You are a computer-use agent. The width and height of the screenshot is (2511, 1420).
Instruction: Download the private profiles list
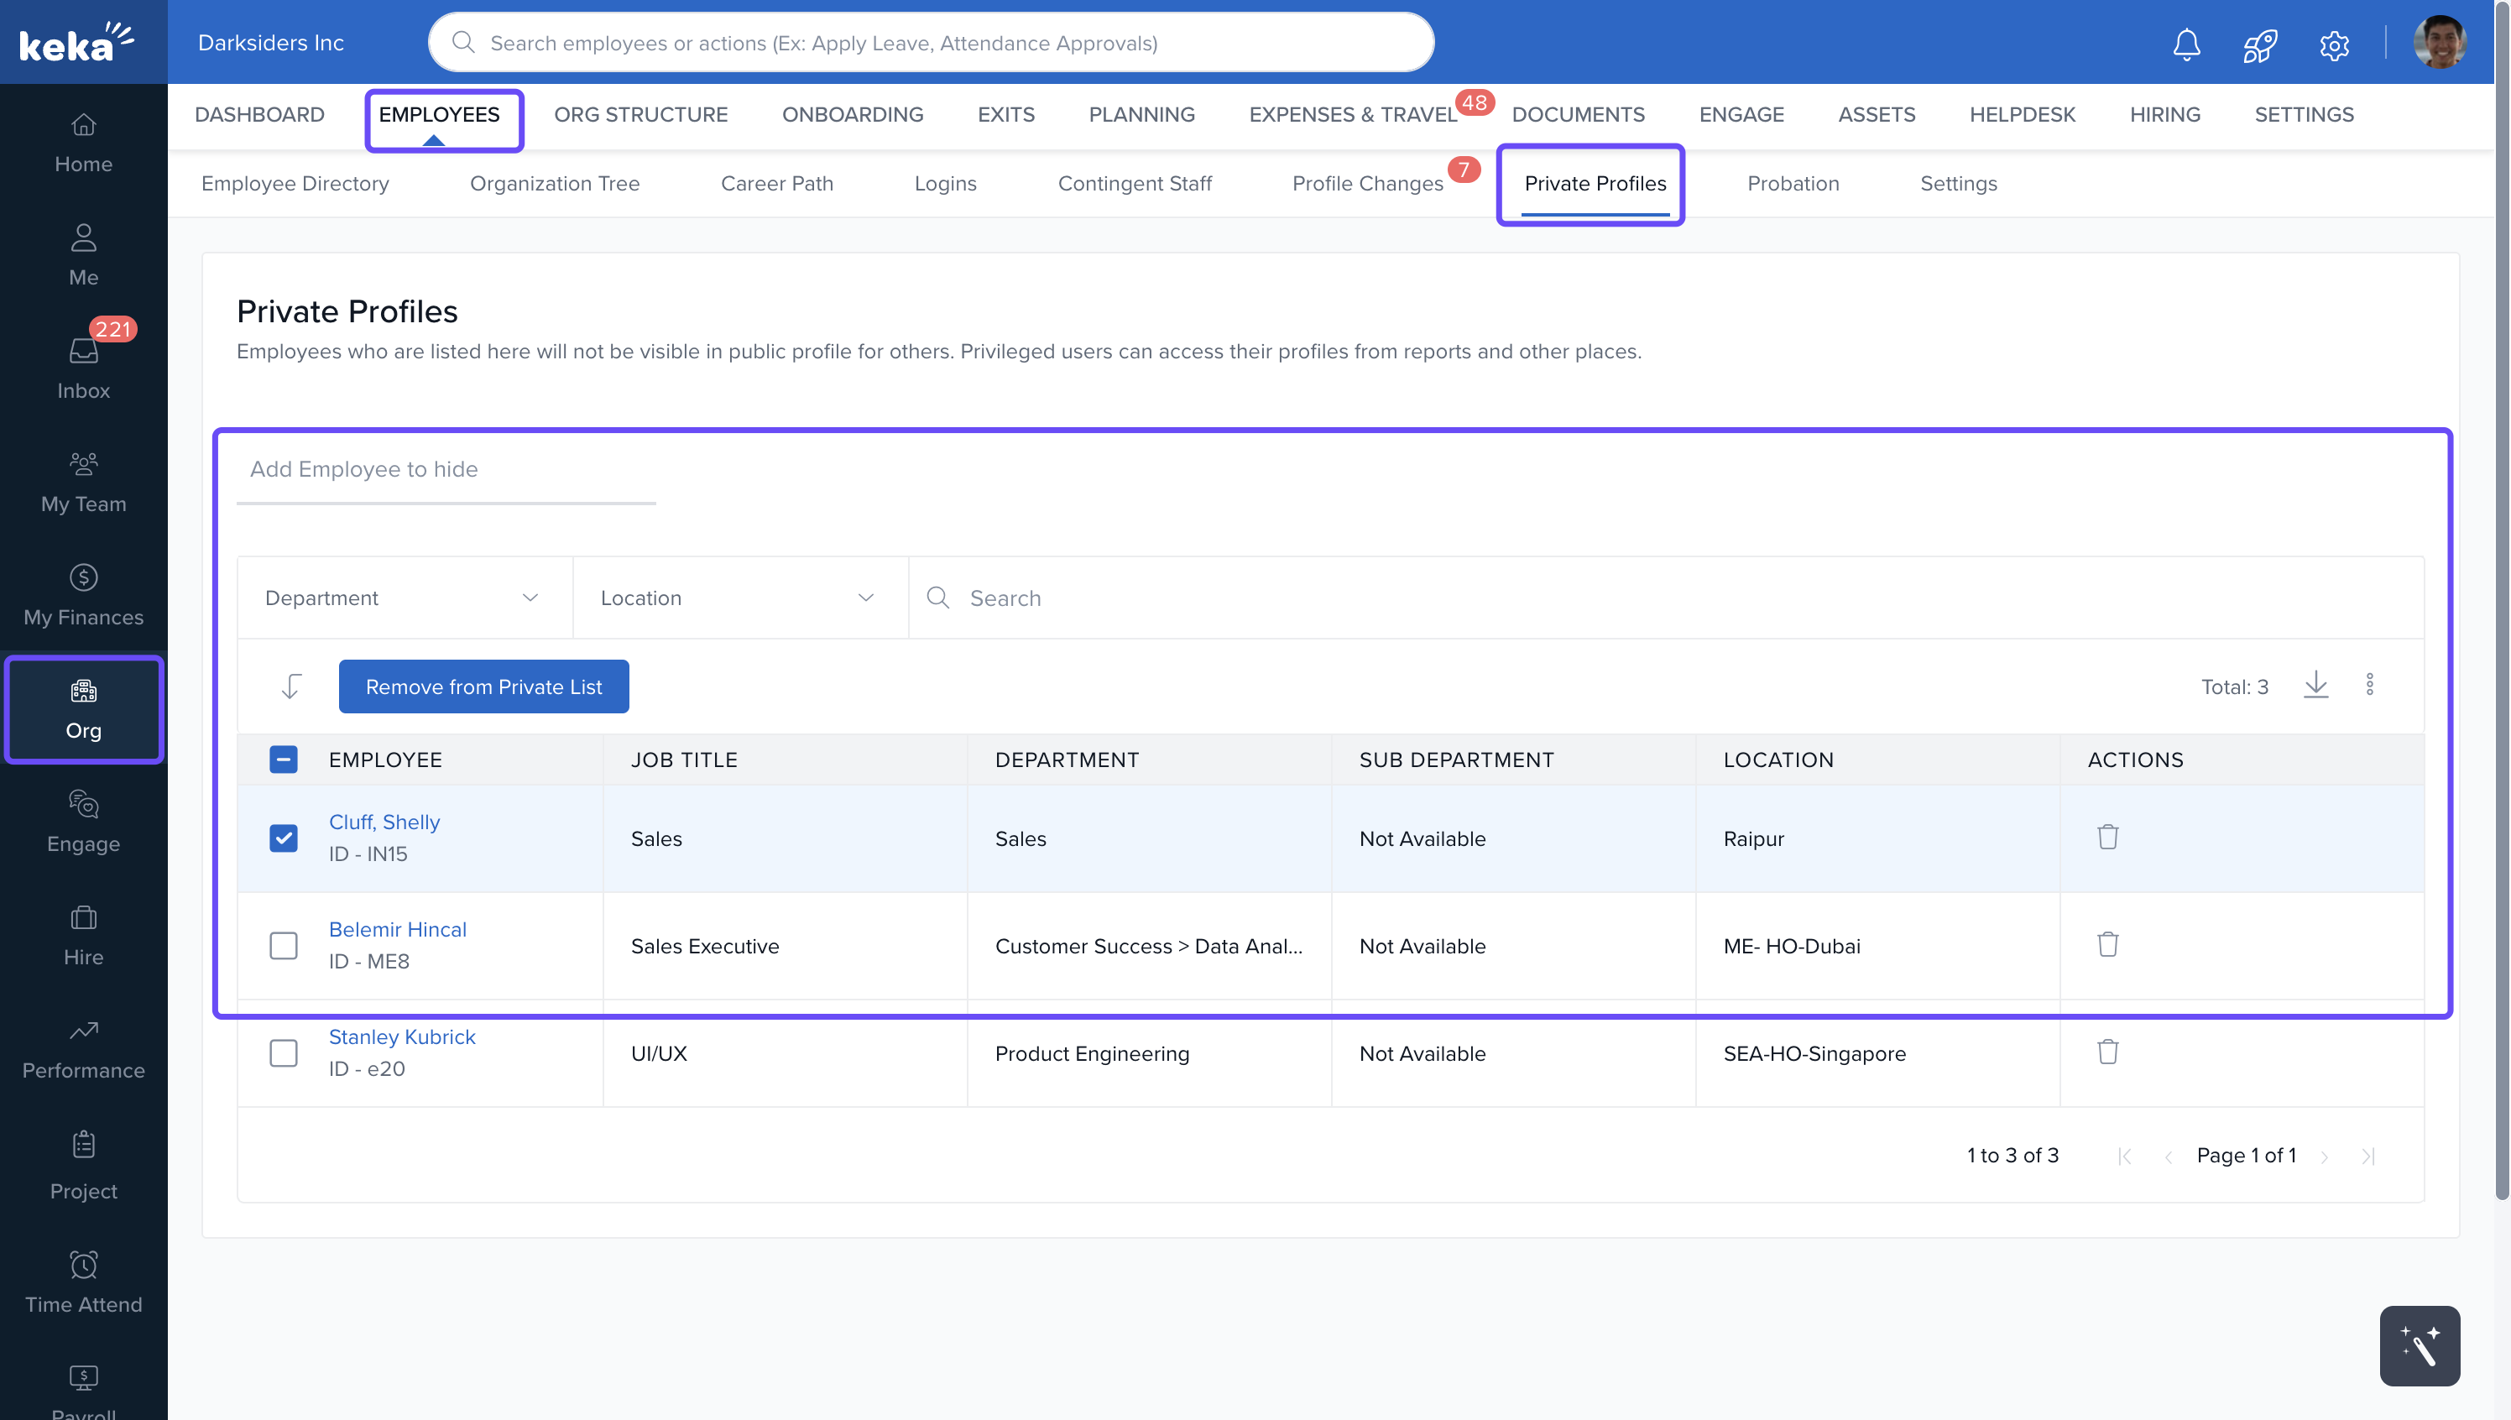coord(2315,685)
